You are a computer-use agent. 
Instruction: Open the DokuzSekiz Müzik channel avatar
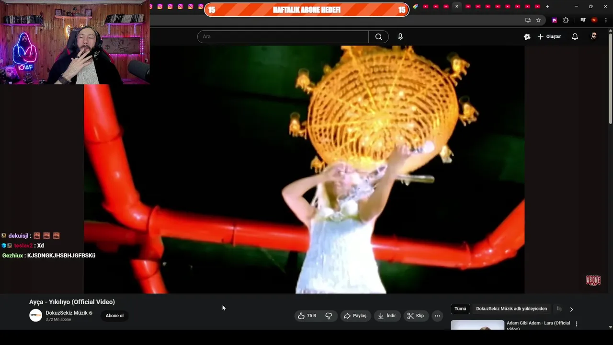click(36, 315)
